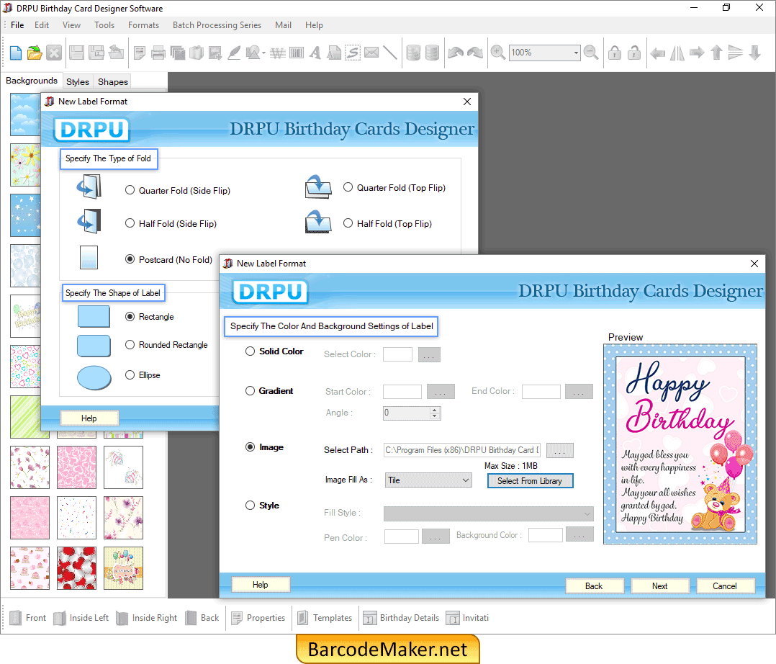
Task: Select the red hearts background thumbnail
Action: (77, 568)
